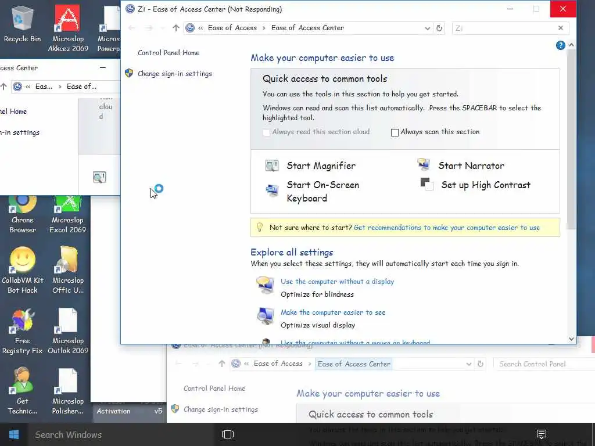Click the magnifier icon in left background window

[x=99, y=177]
